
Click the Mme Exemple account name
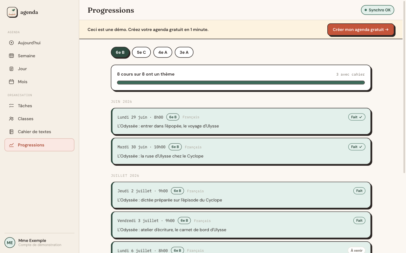(x=32, y=240)
